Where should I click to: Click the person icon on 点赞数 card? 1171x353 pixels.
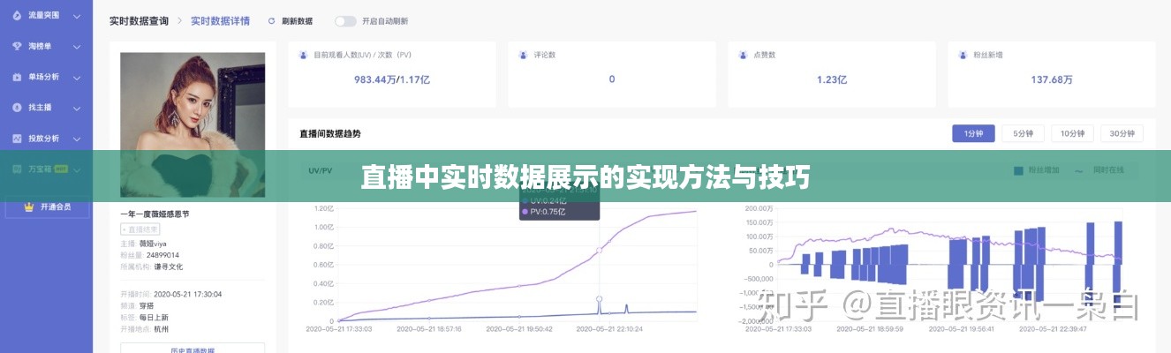pyautogui.click(x=744, y=55)
